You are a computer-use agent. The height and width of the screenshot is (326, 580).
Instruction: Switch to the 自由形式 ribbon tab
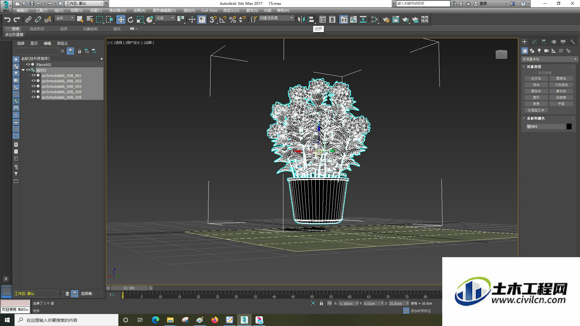[37, 29]
